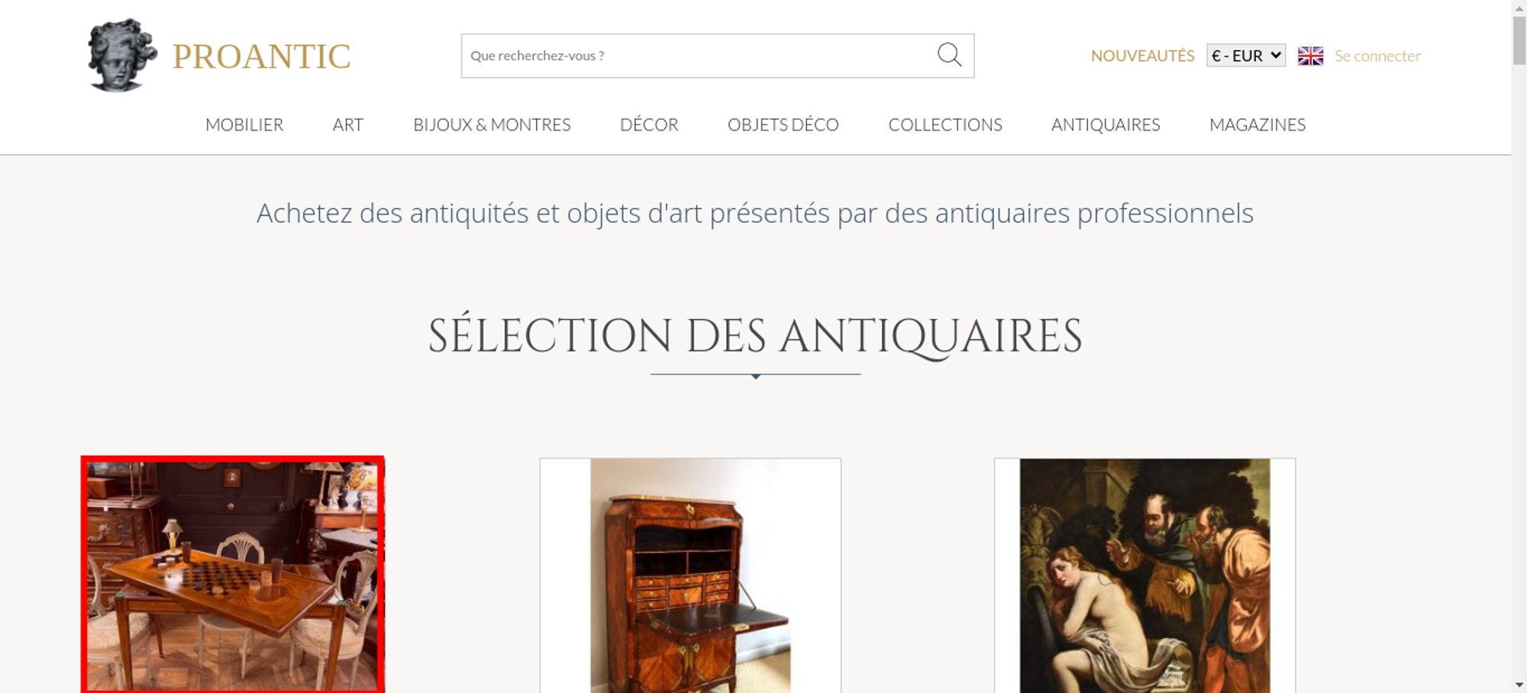Open the game table dining room thumbnail
This screenshot has width=1527, height=693.
pos(233,575)
